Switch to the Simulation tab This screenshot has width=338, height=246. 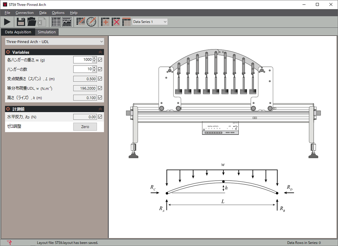[47, 32]
